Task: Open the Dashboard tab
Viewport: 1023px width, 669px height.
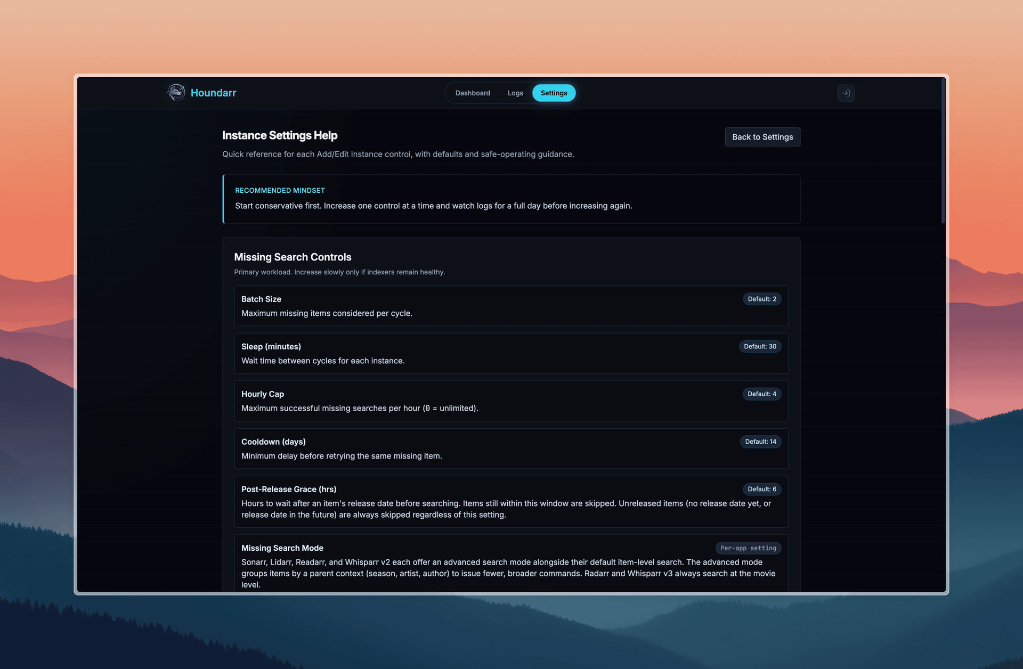Action: 473,93
